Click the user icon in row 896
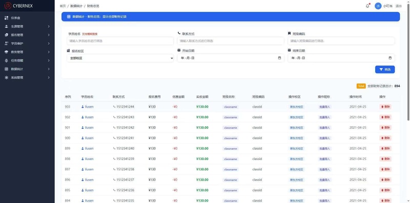410x203 pixels. tap(83, 180)
